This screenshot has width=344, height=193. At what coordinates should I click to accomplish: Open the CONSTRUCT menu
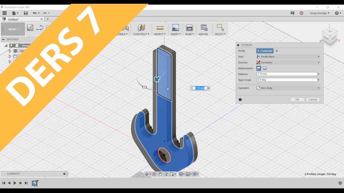coord(141,34)
